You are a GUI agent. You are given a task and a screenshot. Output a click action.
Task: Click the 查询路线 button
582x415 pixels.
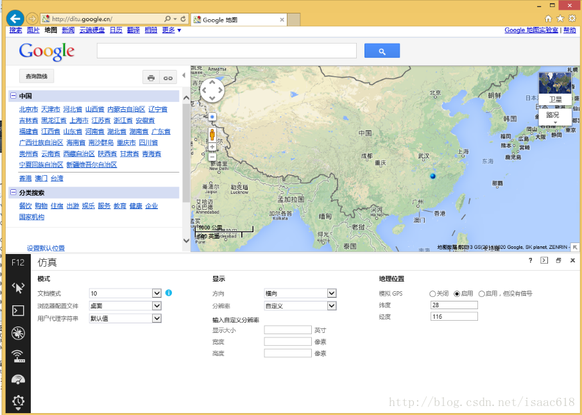[x=37, y=76]
